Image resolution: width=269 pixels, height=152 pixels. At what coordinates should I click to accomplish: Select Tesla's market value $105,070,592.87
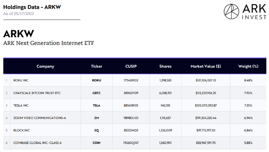[x=206, y=106]
